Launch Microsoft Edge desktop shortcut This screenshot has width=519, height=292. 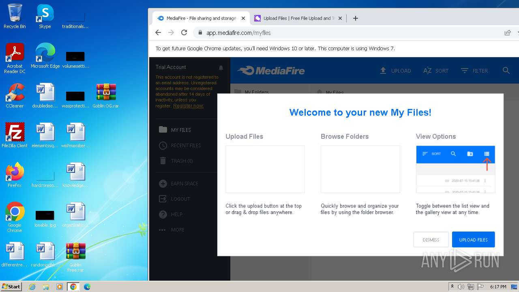[x=45, y=56]
